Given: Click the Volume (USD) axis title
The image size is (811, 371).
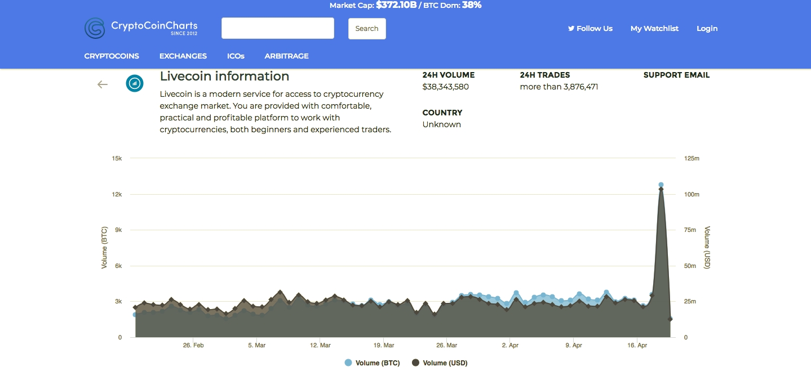Looking at the screenshot, I should coord(707,248).
